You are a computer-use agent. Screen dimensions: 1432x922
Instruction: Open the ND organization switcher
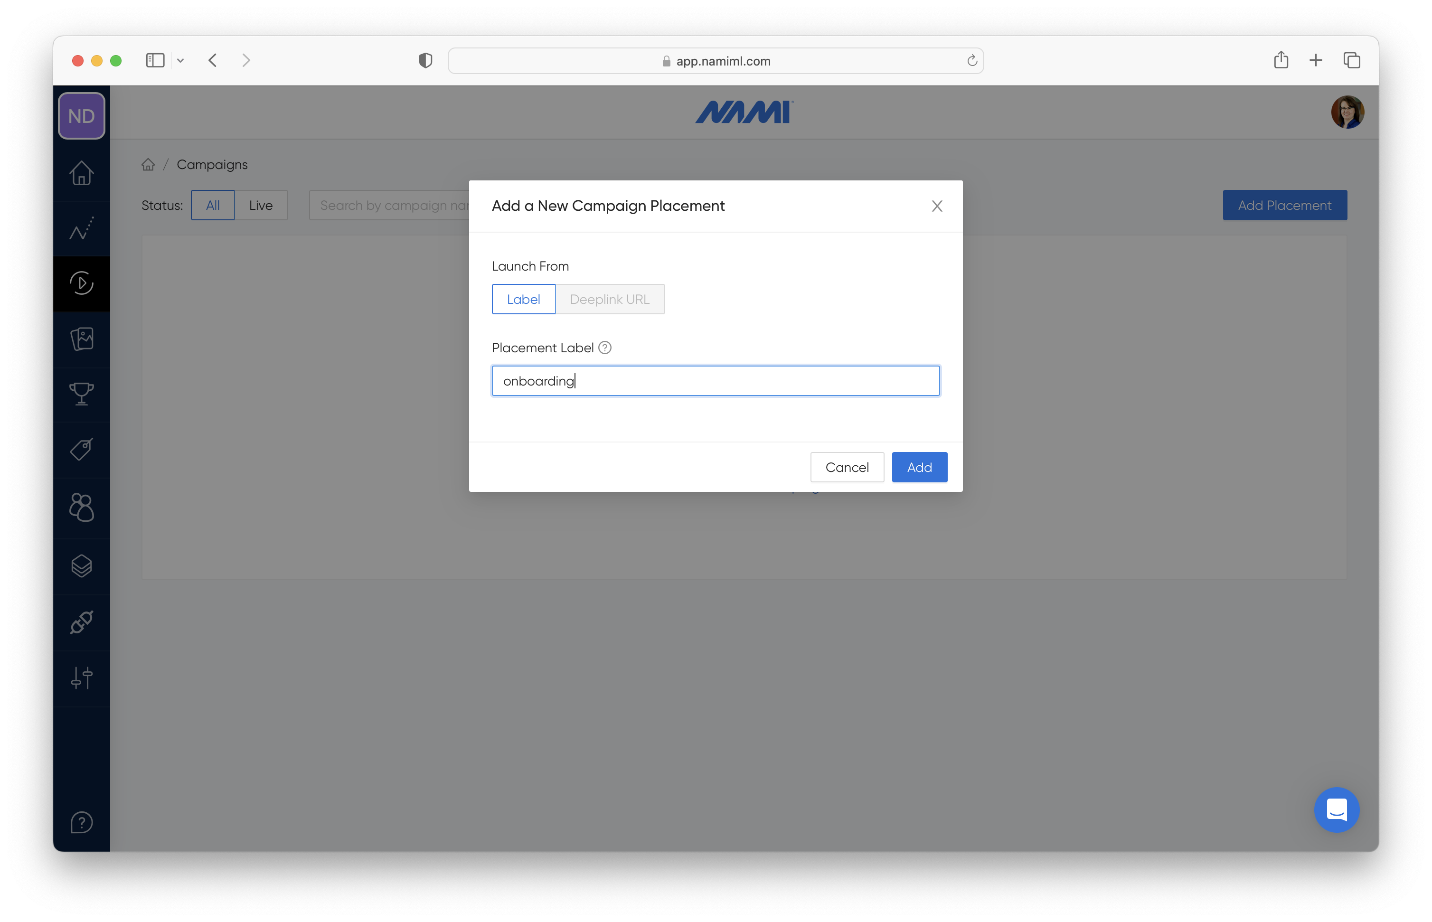click(81, 116)
